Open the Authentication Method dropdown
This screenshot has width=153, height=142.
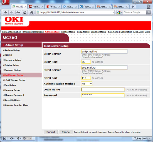click(x=87, y=84)
